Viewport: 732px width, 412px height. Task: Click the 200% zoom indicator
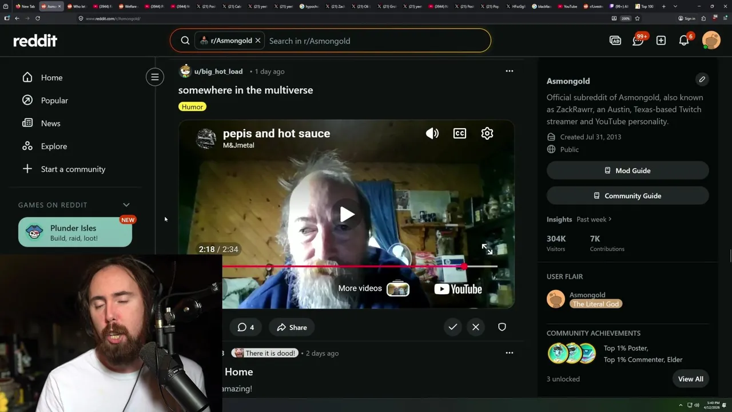point(626,18)
